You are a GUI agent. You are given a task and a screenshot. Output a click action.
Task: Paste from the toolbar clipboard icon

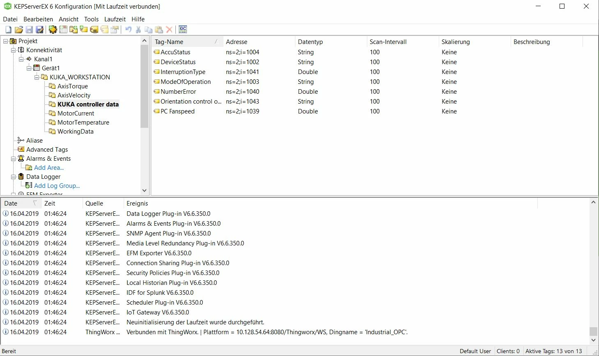(x=159, y=30)
